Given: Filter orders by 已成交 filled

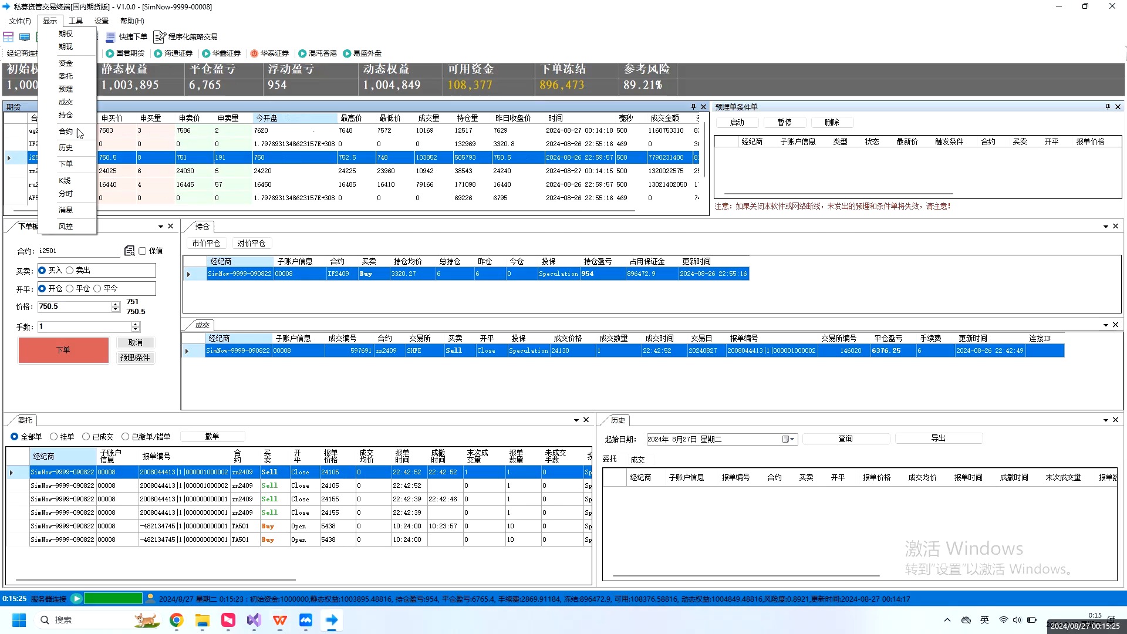Looking at the screenshot, I should pyautogui.click(x=86, y=437).
